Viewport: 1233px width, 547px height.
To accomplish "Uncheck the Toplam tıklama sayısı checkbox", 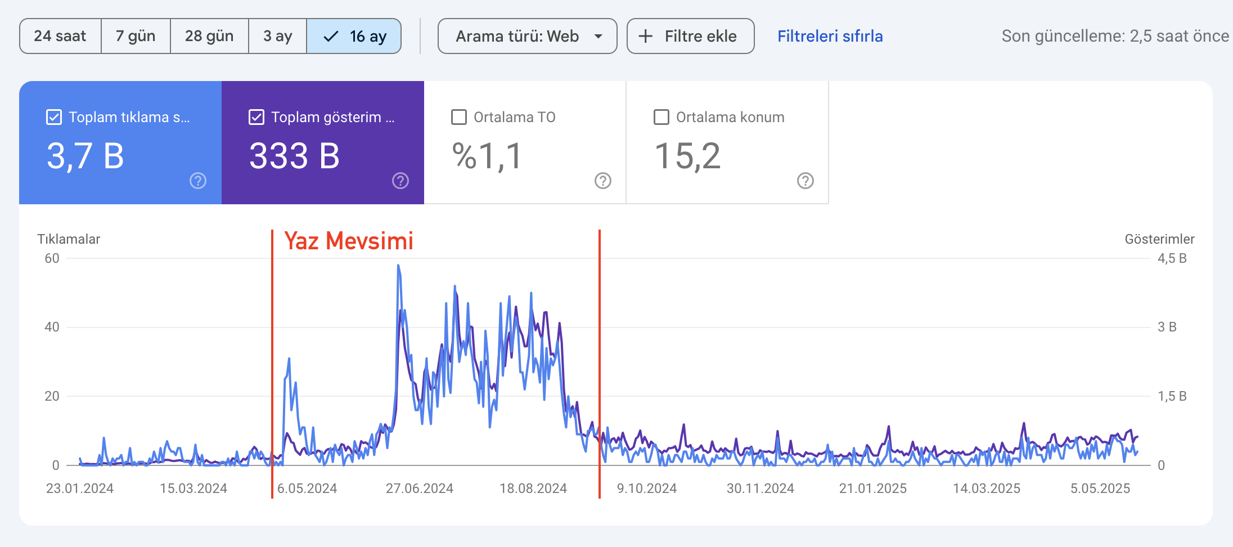I will point(54,117).
